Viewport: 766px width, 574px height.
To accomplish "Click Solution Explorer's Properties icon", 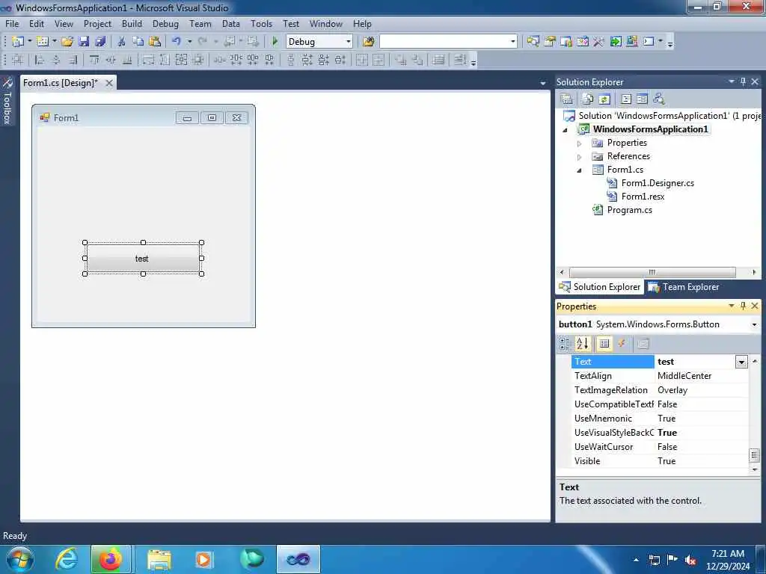I will (567, 99).
